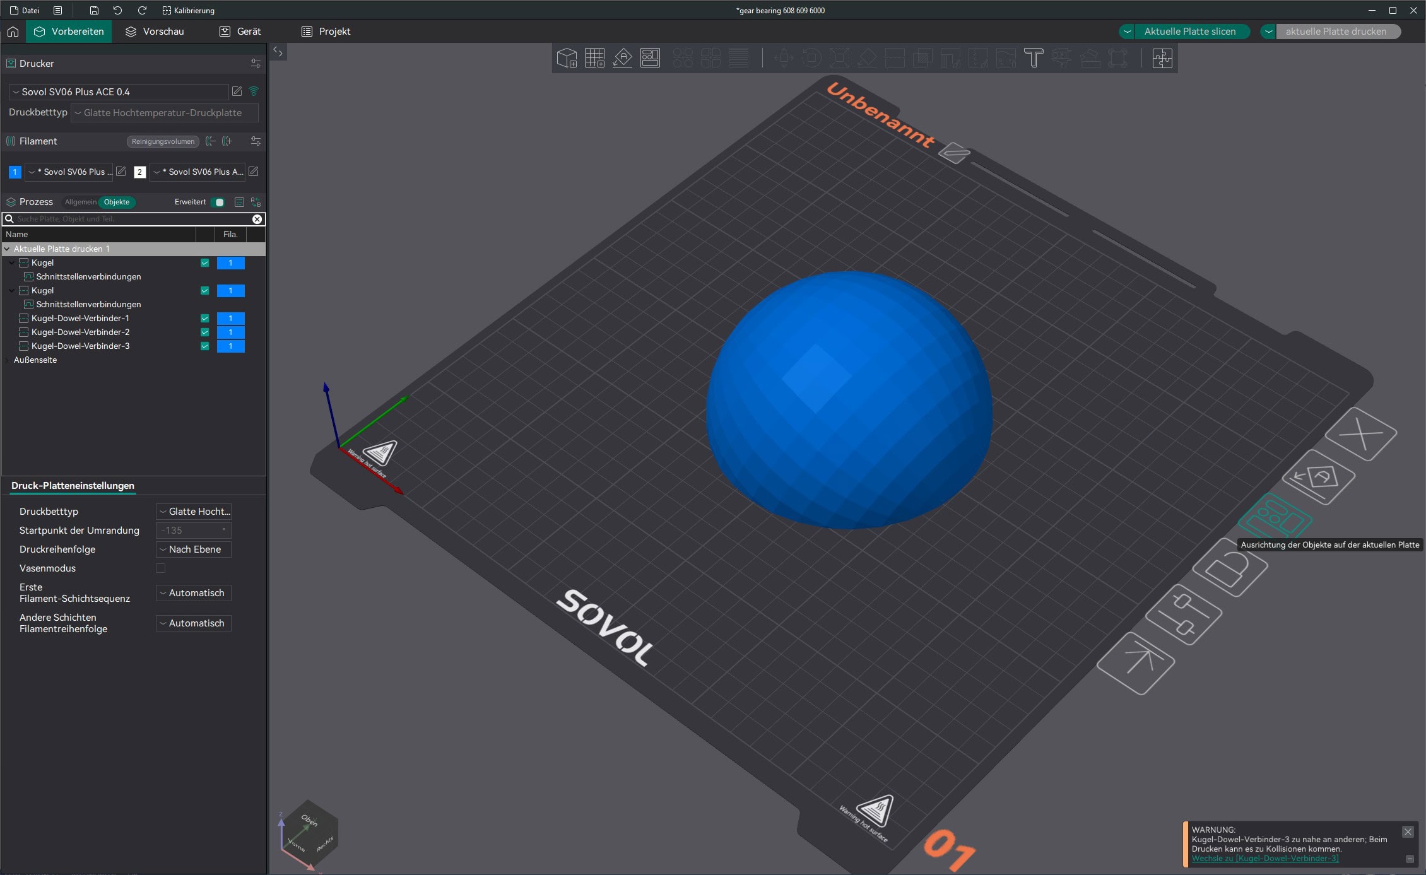Viewport: 1426px width, 875px height.
Task: Click the remove plate X icon
Action: click(x=1360, y=434)
